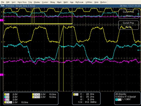Click the yellow channel 1 ground marker in main graticule

pyautogui.click(x=2, y=42)
